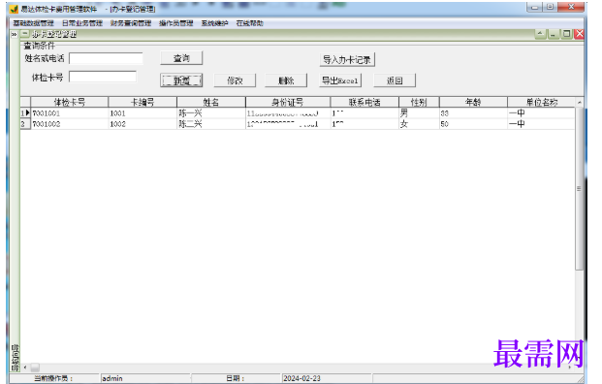Click the up-arrow button of 办卡登记管理 child window
This screenshot has height=384, width=602.
pyautogui.click(x=540, y=34)
